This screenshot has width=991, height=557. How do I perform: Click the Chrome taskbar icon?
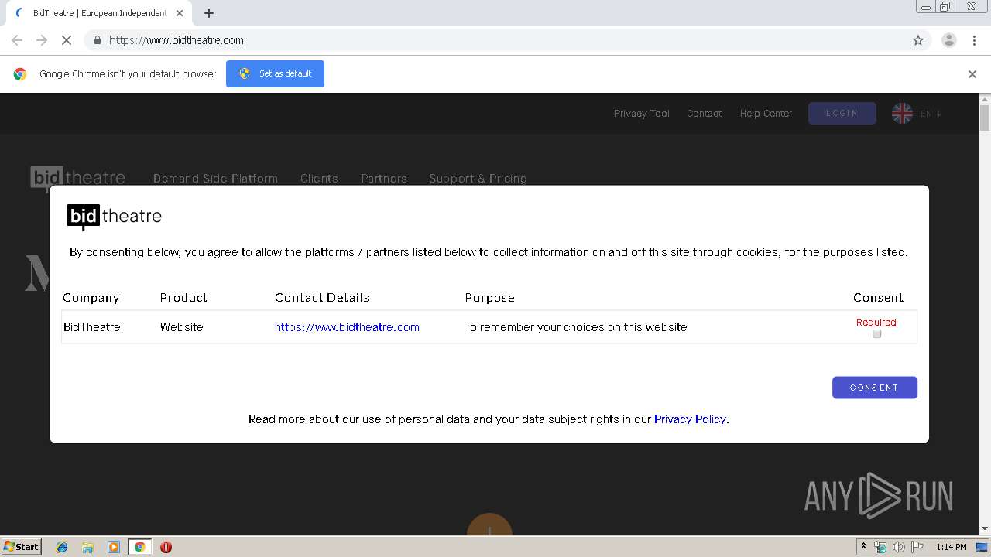pyautogui.click(x=139, y=547)
